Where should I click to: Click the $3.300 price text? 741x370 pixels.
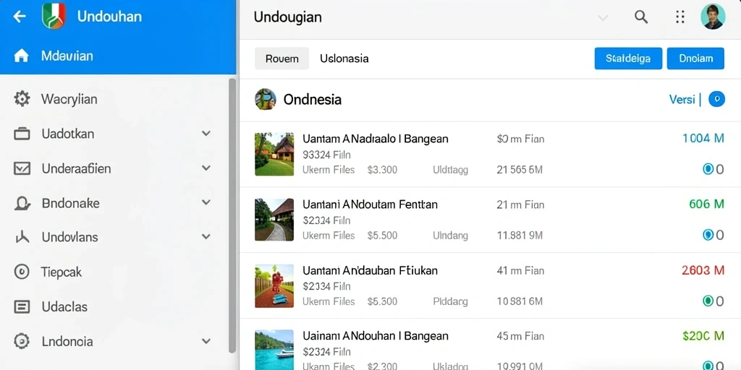click(382, 170)
